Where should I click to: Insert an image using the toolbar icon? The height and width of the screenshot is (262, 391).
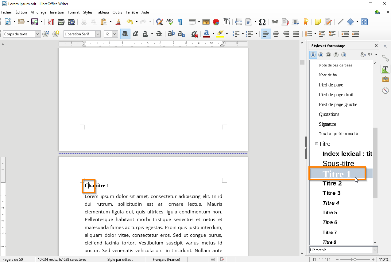click(206, 22)
